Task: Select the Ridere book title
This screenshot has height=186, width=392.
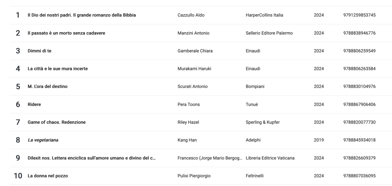Action: tap(34, 104)
